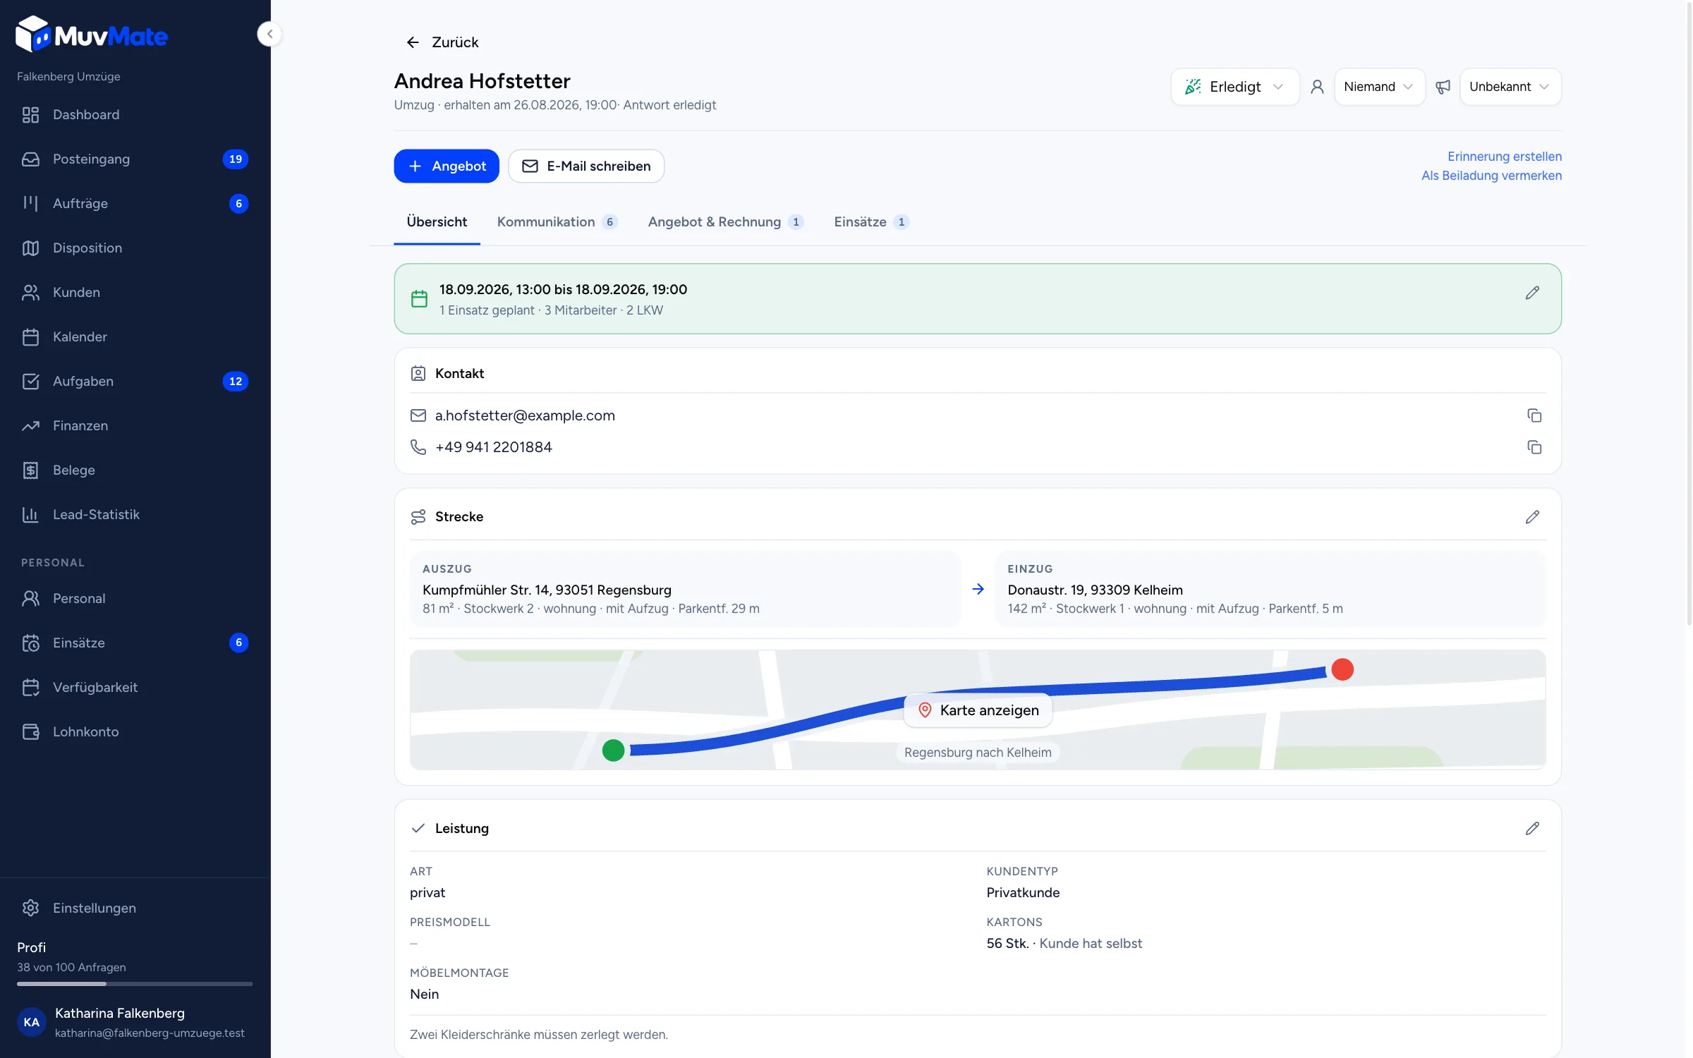1693x1058 pixels.
Task: Click the 38 von 100 Anfragen progress bar
Action: pyautogui.click(x=135, y=983)
